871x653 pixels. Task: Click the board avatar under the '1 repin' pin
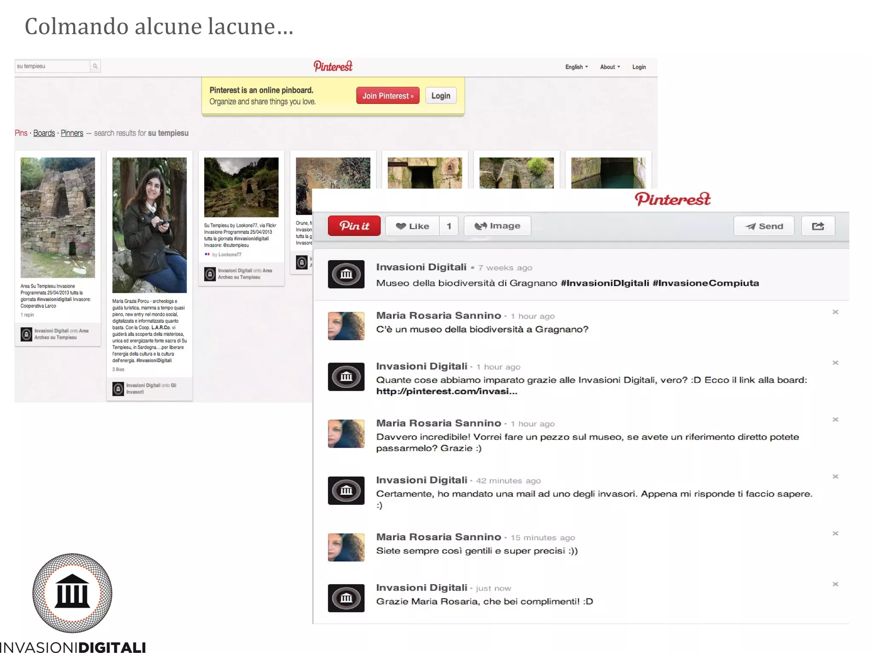coord(26,334)
